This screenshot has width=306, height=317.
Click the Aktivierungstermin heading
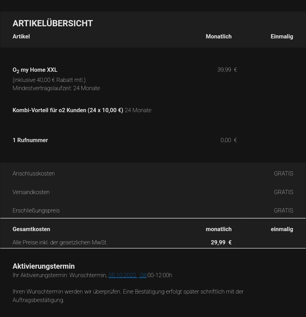coord(44,266)
